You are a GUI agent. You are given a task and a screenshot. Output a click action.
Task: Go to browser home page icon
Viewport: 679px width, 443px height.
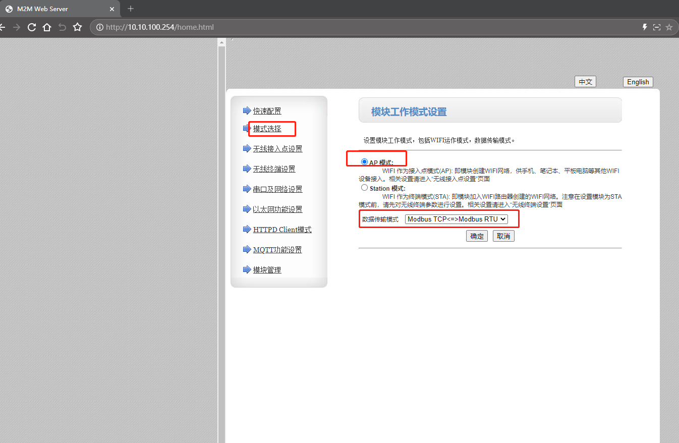(47, 27)
